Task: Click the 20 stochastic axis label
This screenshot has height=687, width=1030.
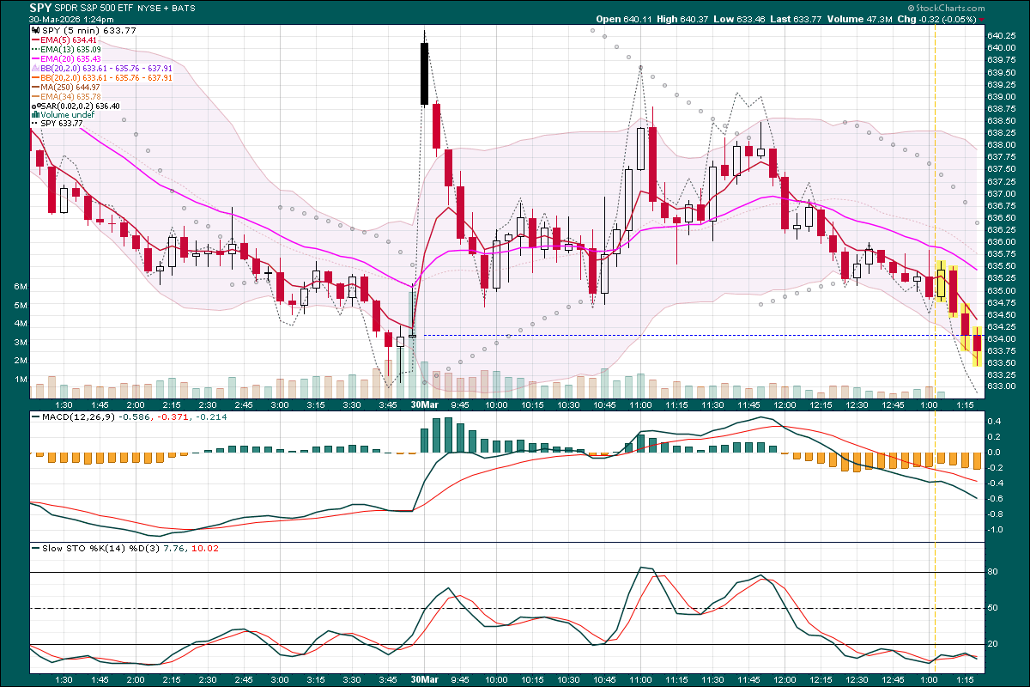Action: [993, 644]
